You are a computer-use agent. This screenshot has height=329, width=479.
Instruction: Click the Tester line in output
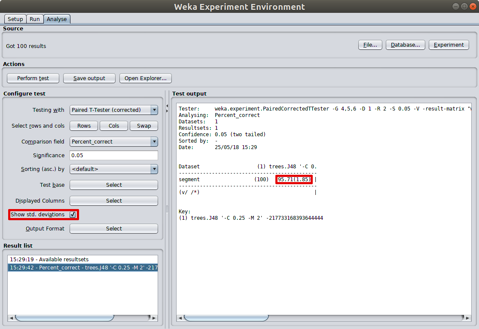pyautogui.click(x=324, y=109)
